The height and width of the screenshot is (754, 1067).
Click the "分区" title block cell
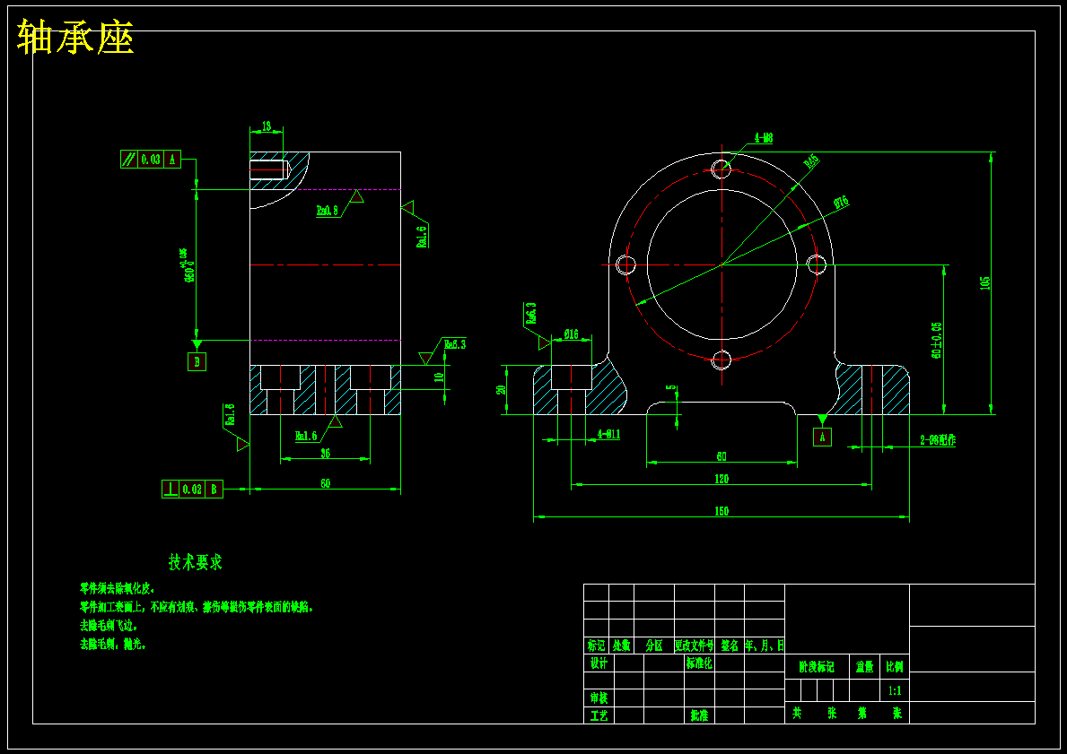tap(654, 646)
